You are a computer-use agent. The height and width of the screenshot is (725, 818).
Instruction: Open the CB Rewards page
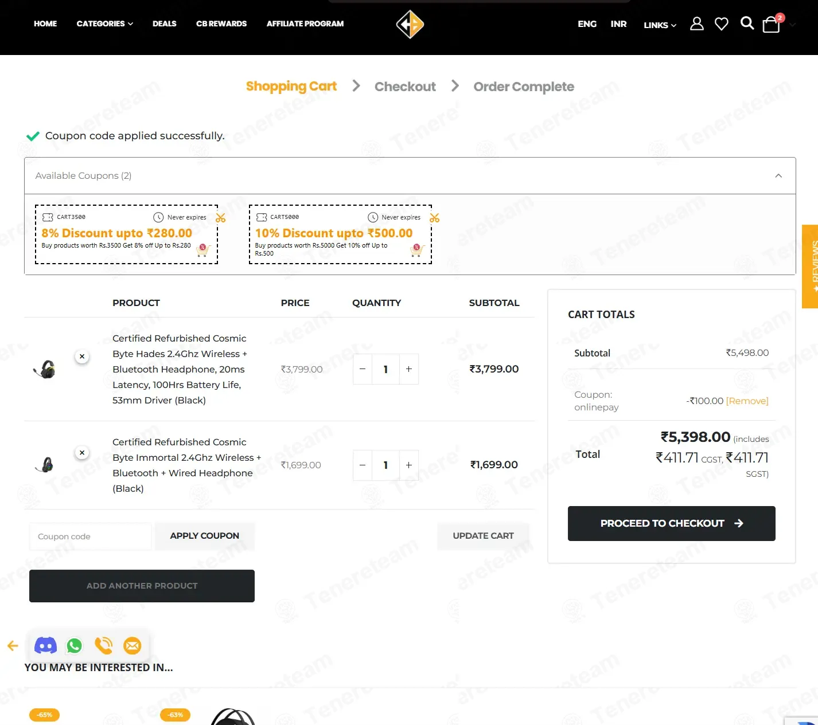click(x=221, y=23)
